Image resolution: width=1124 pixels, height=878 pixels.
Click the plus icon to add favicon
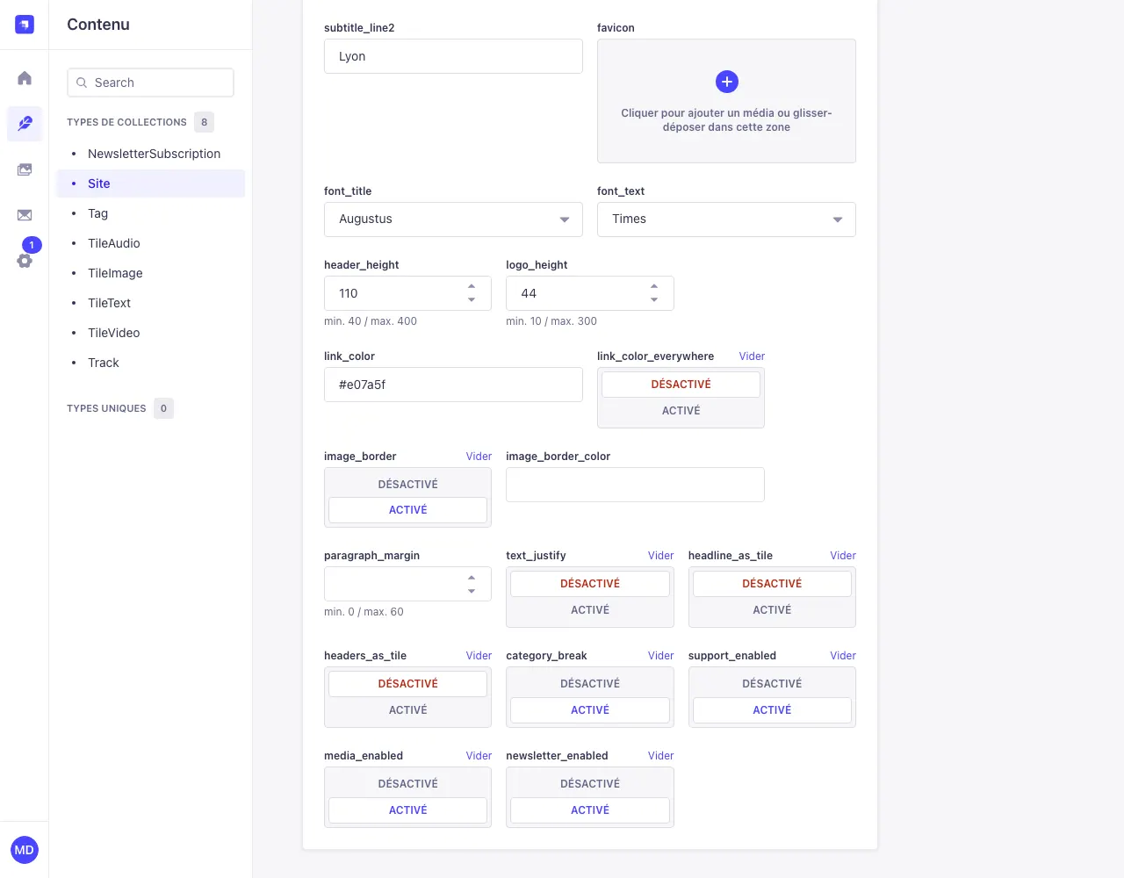click(727, 82)
